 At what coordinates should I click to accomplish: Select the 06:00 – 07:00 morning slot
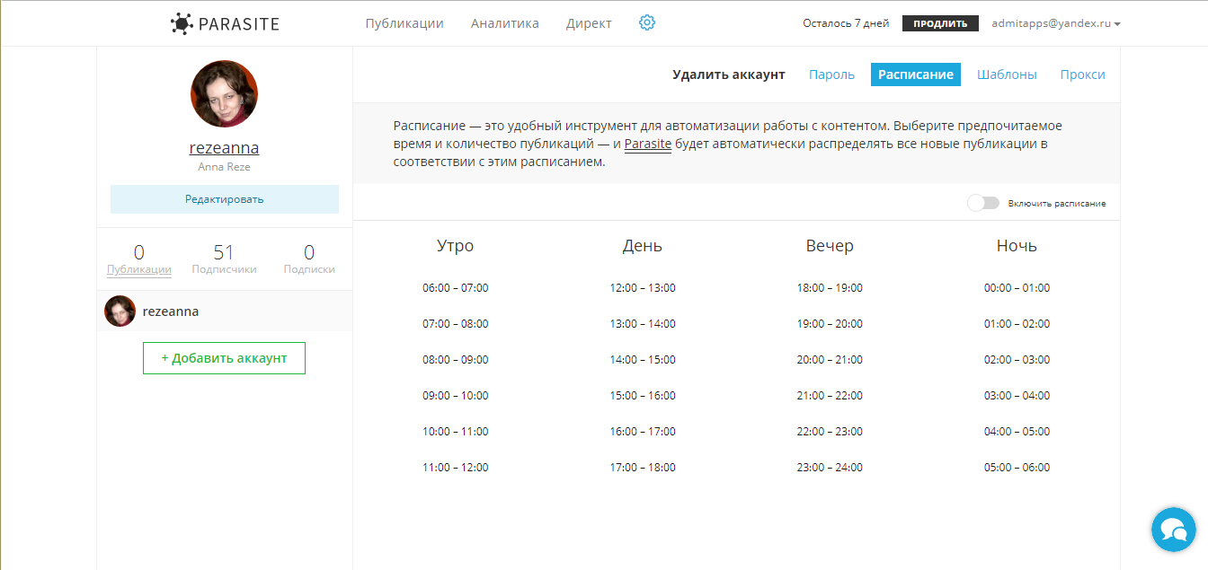pos(456,288)
